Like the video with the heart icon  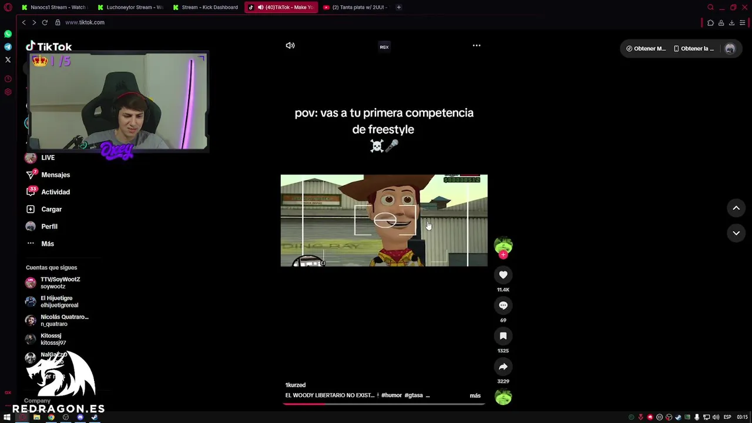[503, 275]
